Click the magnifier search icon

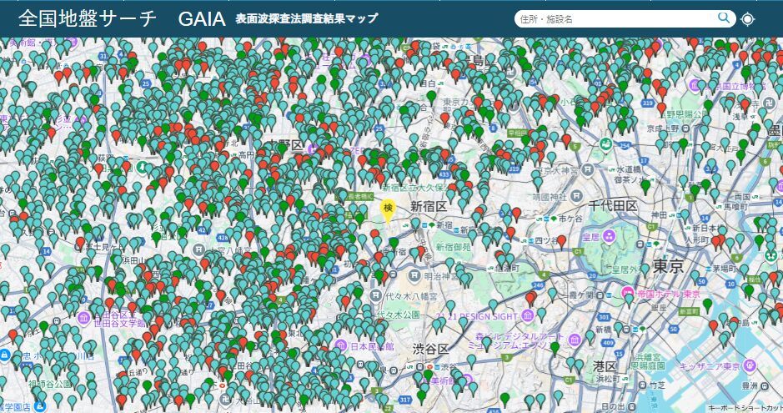click(x=724, y=18)
